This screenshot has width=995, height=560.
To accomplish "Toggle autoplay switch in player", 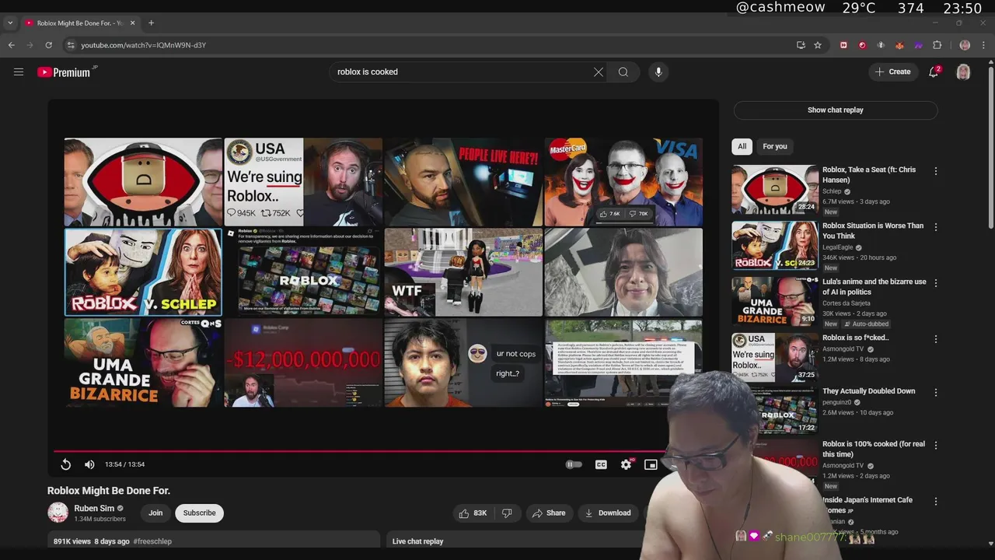I will pyautogui.click(x=573, y=464).
